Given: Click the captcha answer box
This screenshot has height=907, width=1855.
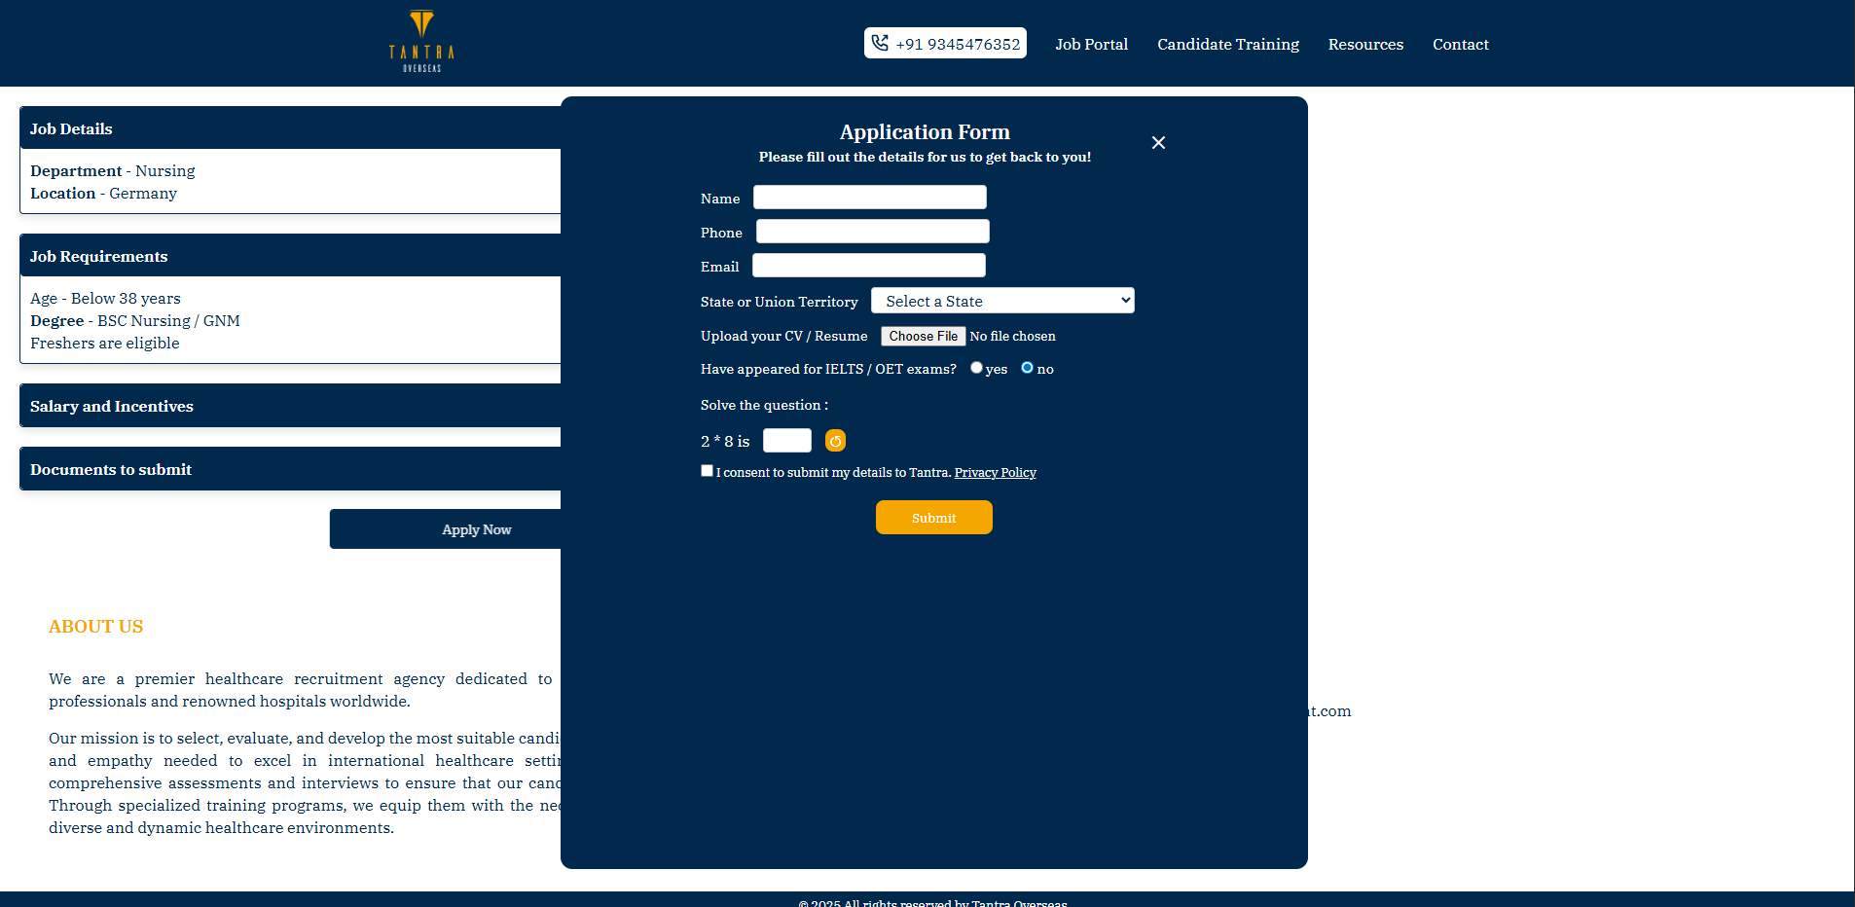Looking at the screenshot, I should click(787, 441).
